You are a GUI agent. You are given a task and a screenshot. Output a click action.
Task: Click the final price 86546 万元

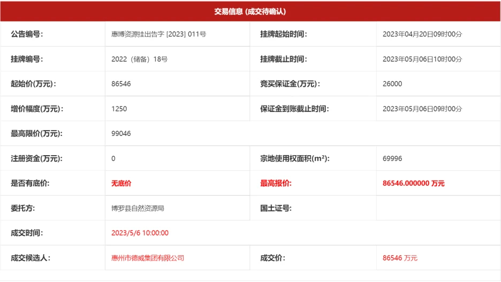[x=400, y=258]
